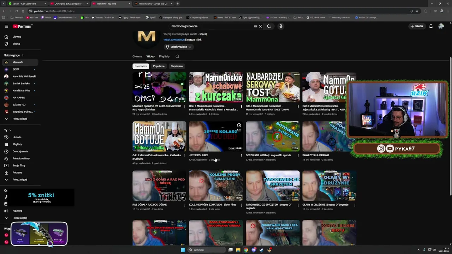Image resolution: width=452 pixels, height=254 pixels.
Task: Open options menu for Minecraft Speedrun video
Action: tap(185, 106)
